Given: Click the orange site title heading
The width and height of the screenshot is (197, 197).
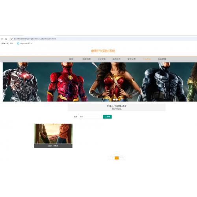Looking at the screenshot, I should coord(103,51).
